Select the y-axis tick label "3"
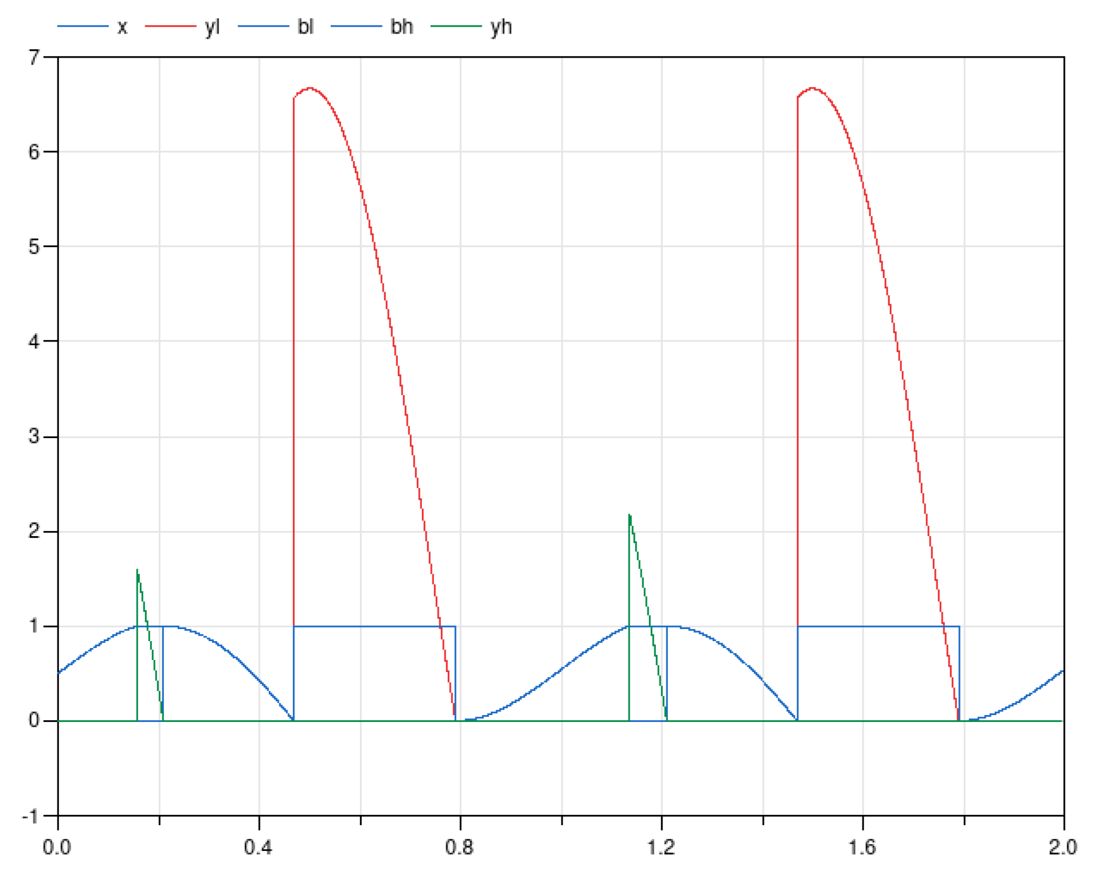 pyautogui.click(x=34, y=436)
